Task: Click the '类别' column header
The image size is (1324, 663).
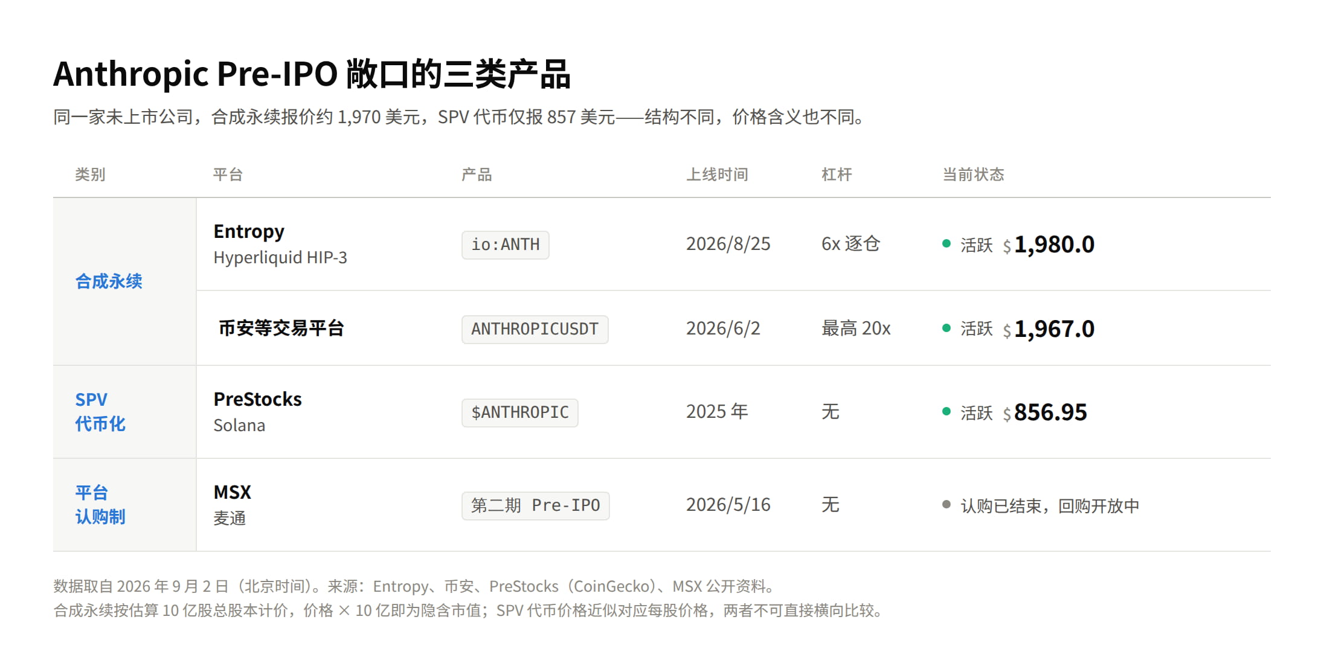Action: coord(90,175)
